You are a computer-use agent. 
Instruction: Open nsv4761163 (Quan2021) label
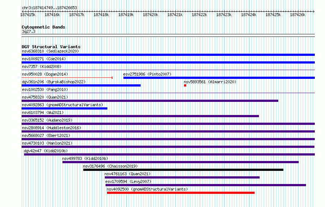tap(127, 174)
